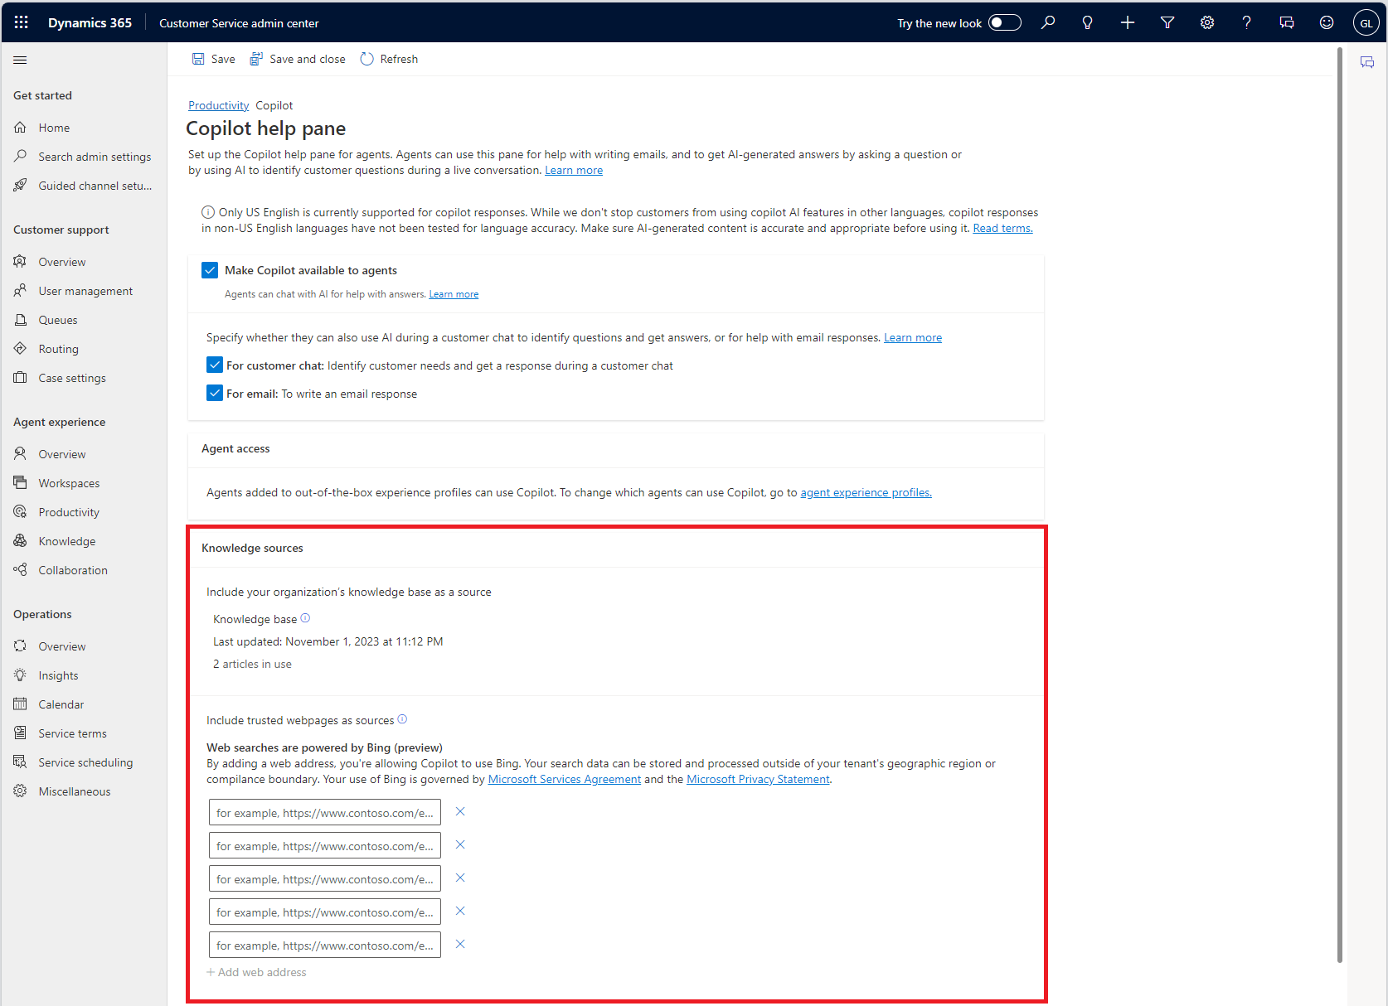Uncheck Make Copilot available to agents

(x=209, y=269)
